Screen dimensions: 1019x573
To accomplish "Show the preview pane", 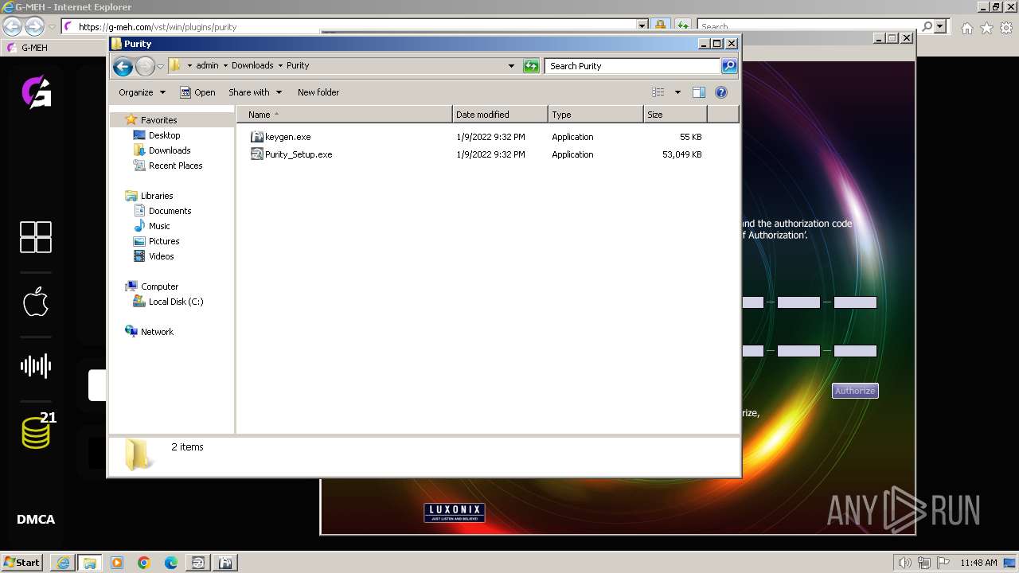I will [x=699, y=92].
